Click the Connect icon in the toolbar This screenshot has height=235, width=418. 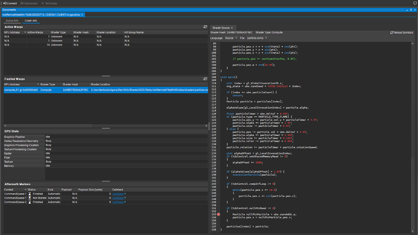click(5, 3)
